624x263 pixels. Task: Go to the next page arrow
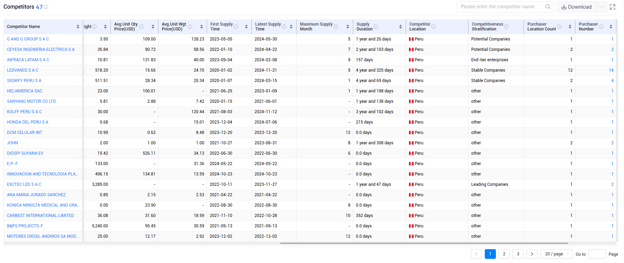tap(532, 254)
